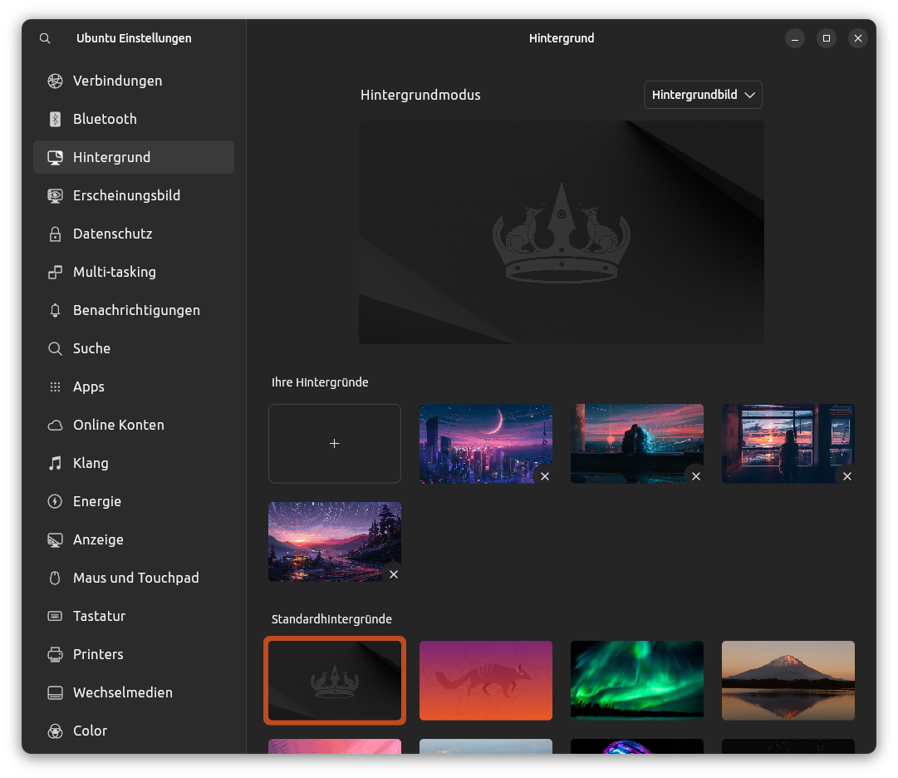Switch to Multi-tasking settings

pos(115,272)
